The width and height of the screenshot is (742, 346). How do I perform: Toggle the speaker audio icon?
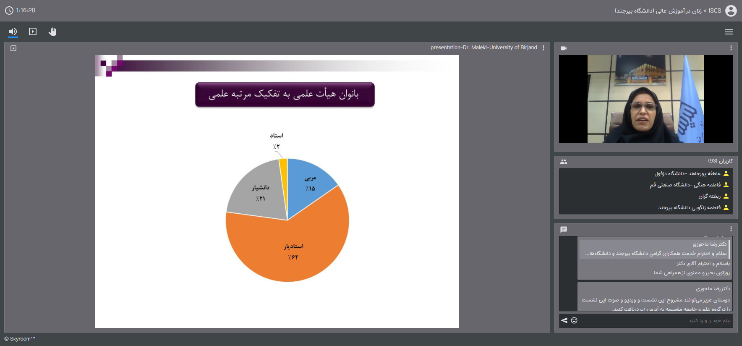tap(13, 32)
